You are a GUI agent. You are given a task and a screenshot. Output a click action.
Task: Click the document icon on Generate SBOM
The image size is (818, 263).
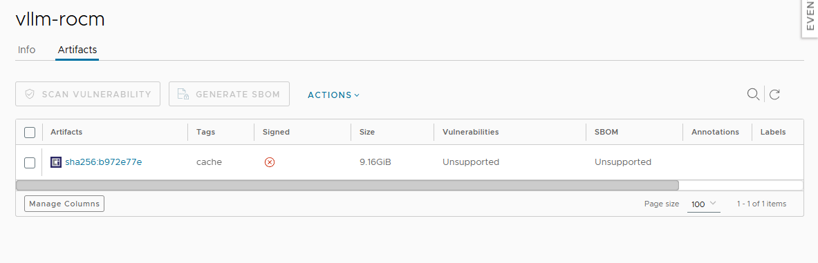click(183, 95)
